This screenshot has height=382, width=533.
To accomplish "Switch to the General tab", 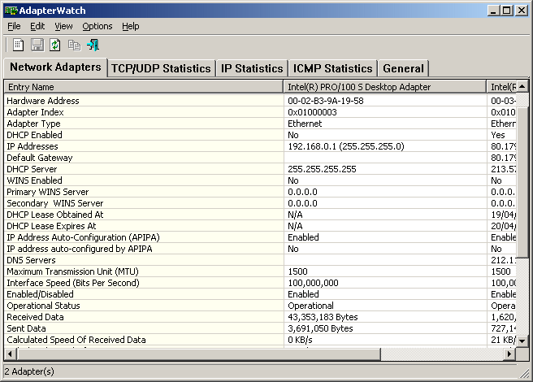I will pos(402,69).
